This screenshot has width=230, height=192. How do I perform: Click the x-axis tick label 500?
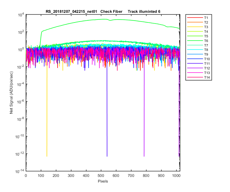(x=101, y=176)
